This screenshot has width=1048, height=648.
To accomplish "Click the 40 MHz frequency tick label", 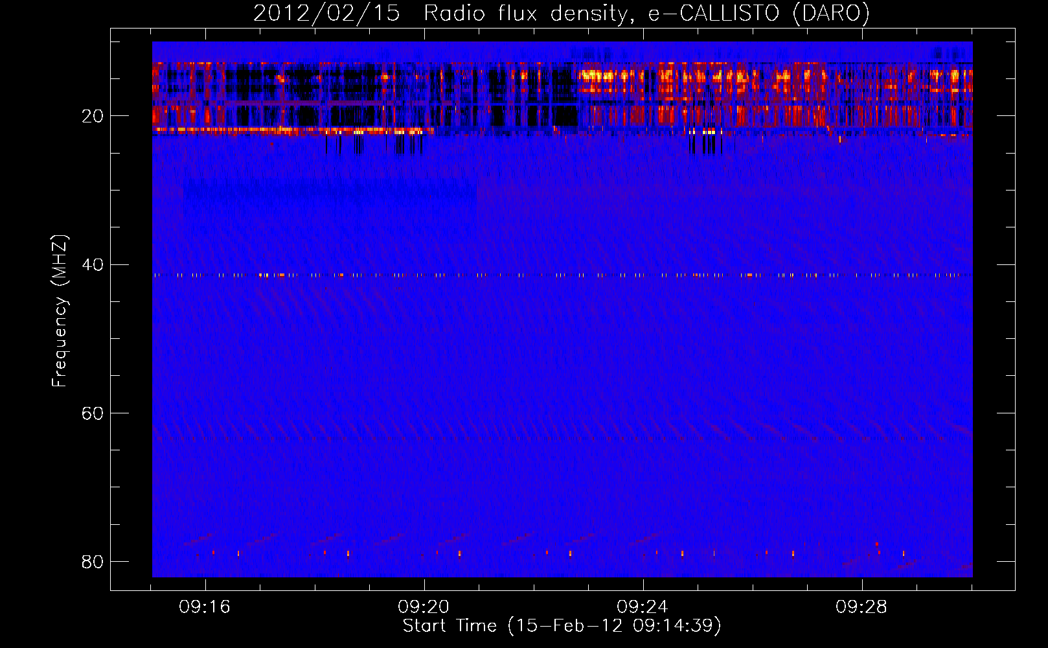I will pos(93,264).
